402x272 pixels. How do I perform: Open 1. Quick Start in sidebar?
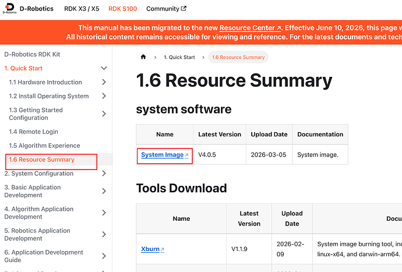[23, 68]
